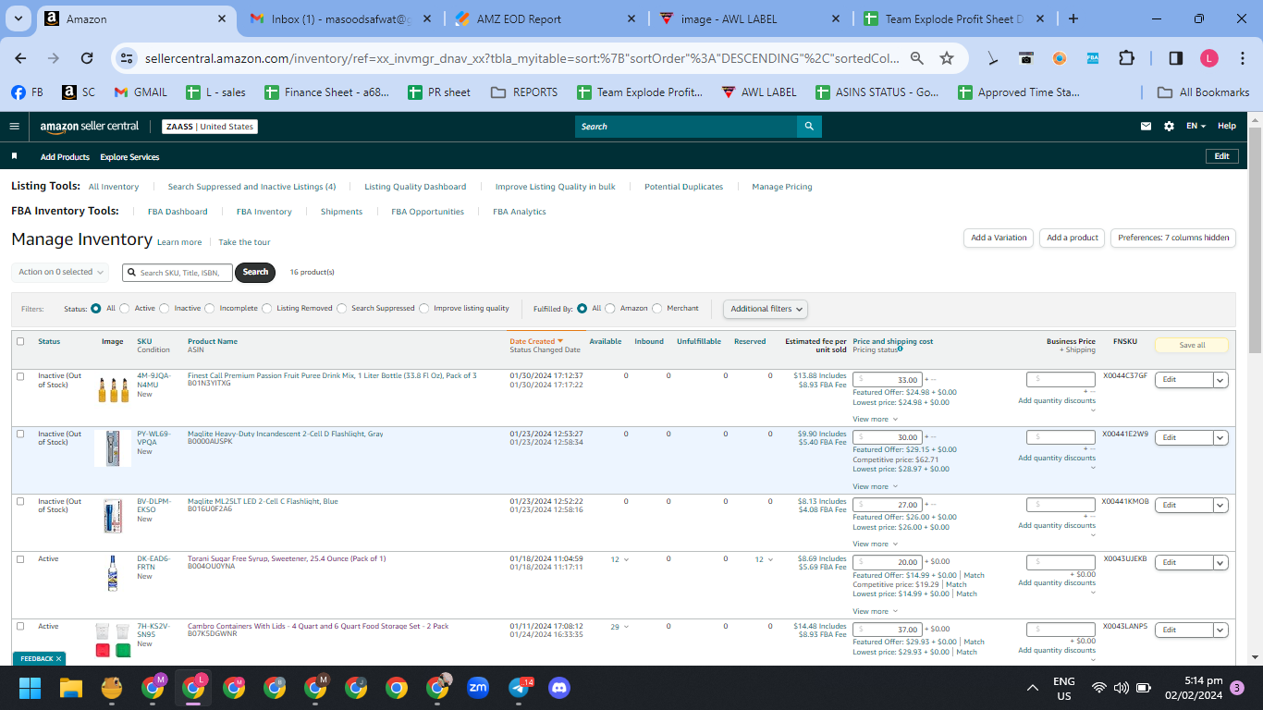Open the Seller Central settings gear
The height and width of the screenshot is (710, 1263).
(1169, 126)
